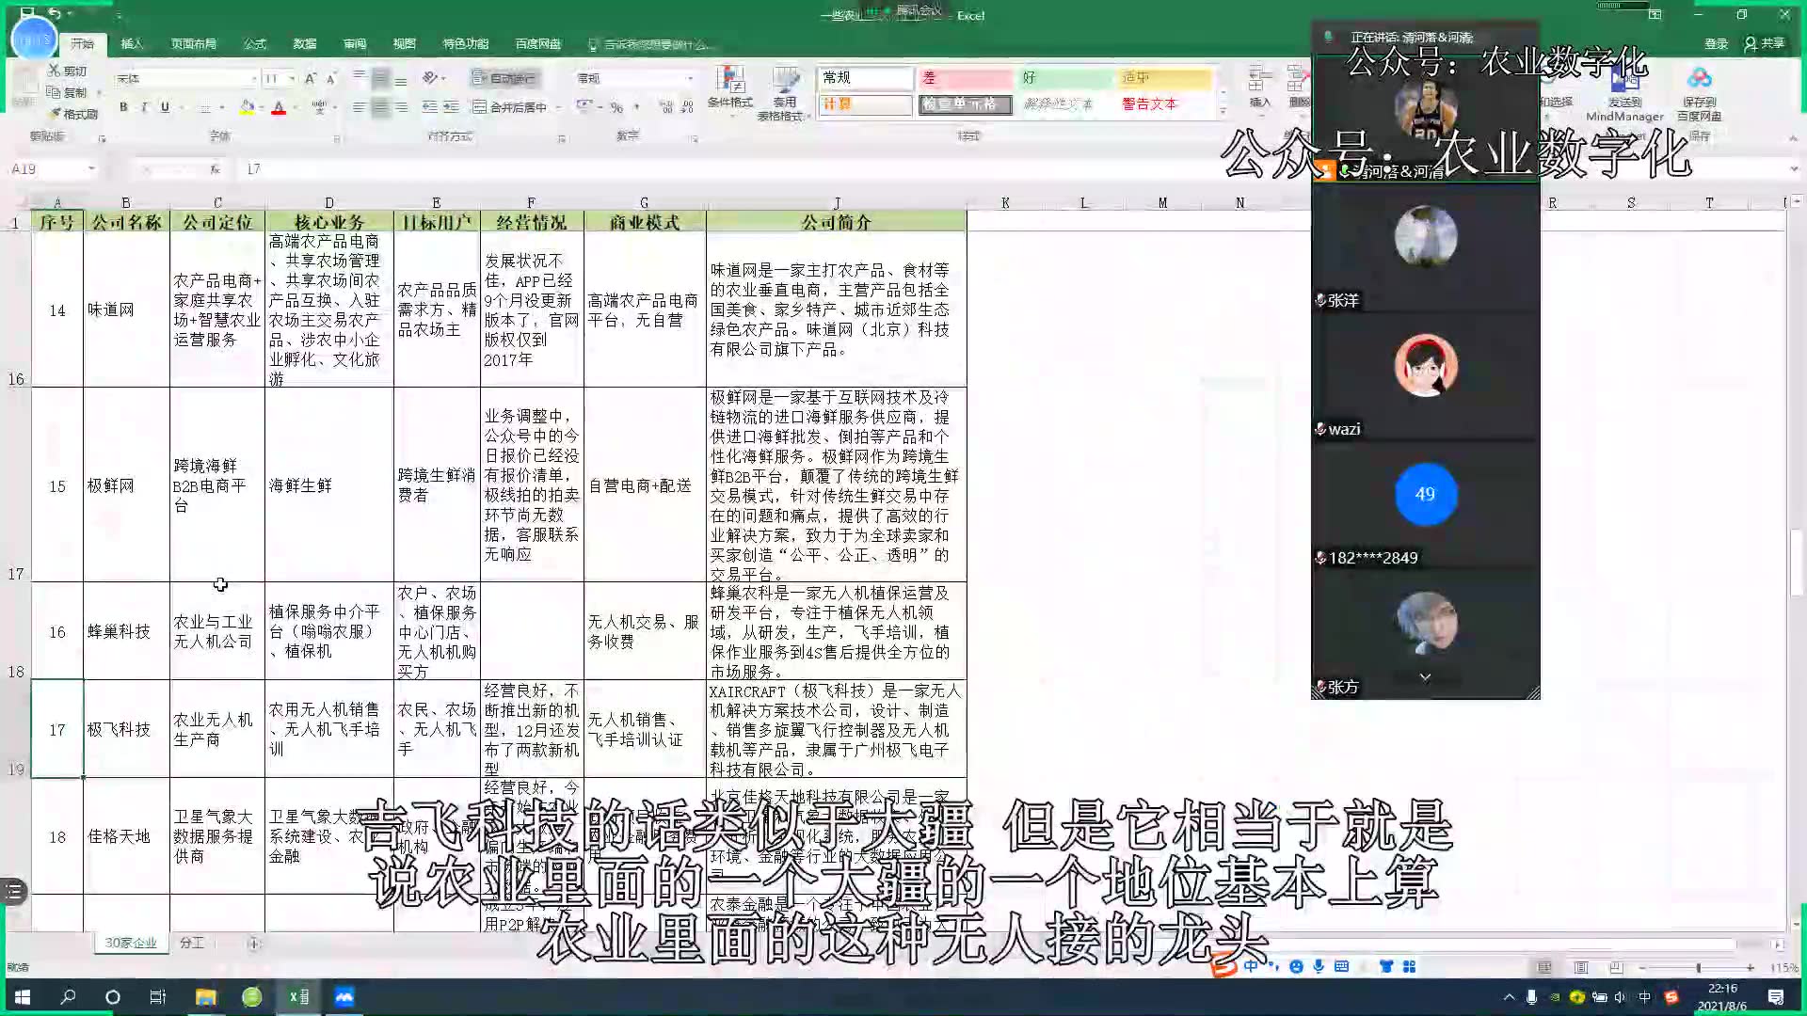Open the 数据 ribbon tab

(x=304, y=44)
